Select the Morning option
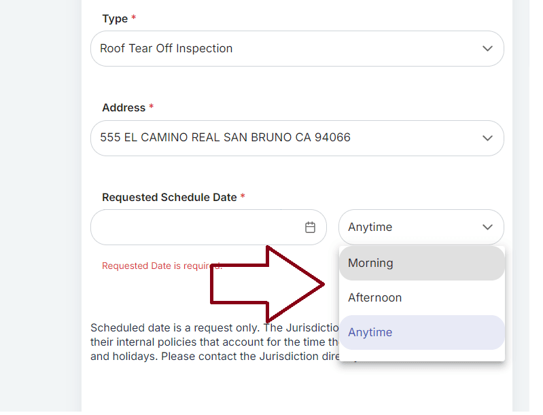The height and width of the screenshot is (415, 543). tap(370, 263)
